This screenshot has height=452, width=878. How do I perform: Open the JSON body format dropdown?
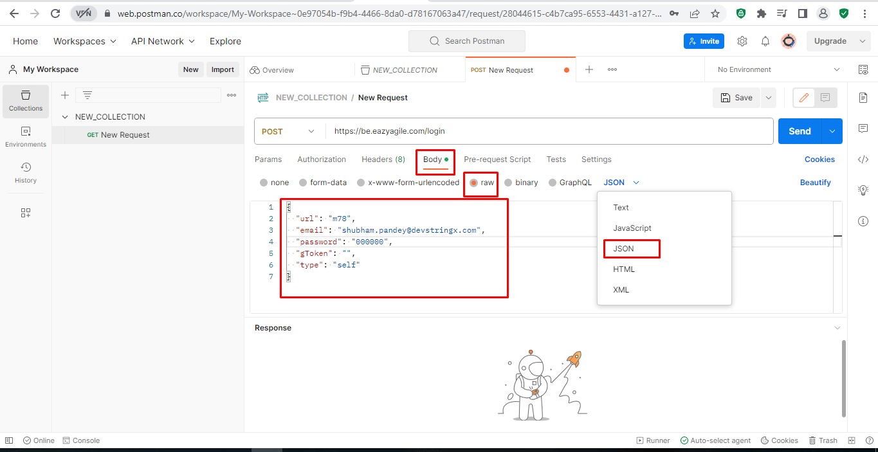(621, 183)
